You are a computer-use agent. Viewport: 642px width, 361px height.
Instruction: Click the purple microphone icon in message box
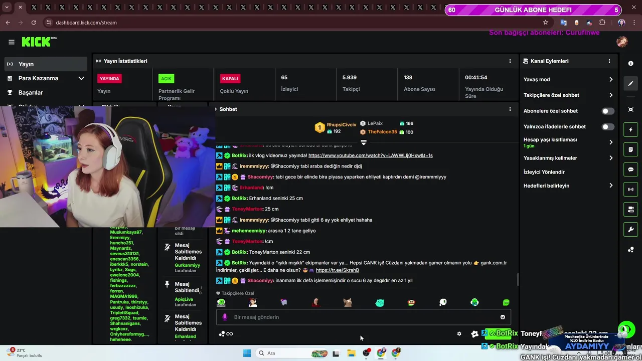tap(225, 317)
